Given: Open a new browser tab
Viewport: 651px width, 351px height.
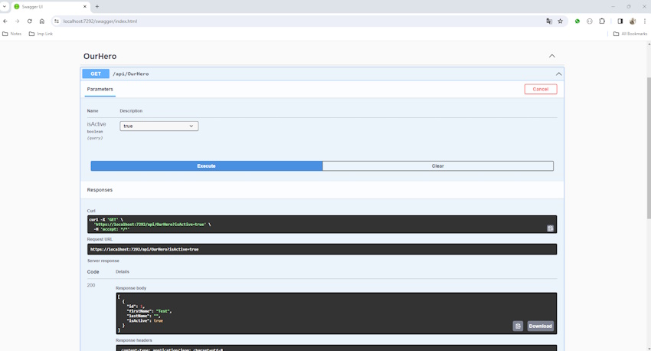Looking at the screenshot, I should (97, 7).
